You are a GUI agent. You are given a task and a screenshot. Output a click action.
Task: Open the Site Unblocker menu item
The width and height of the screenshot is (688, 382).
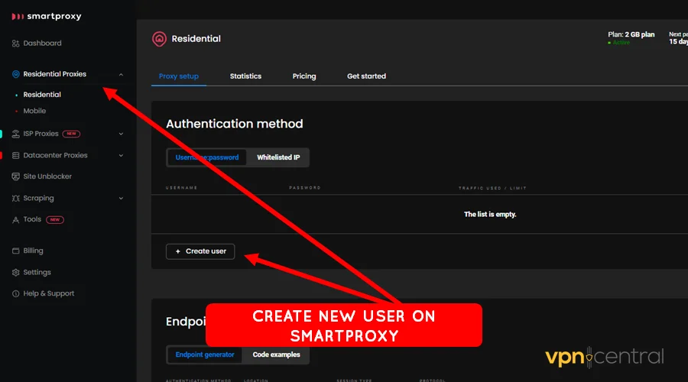pos(47,176)
